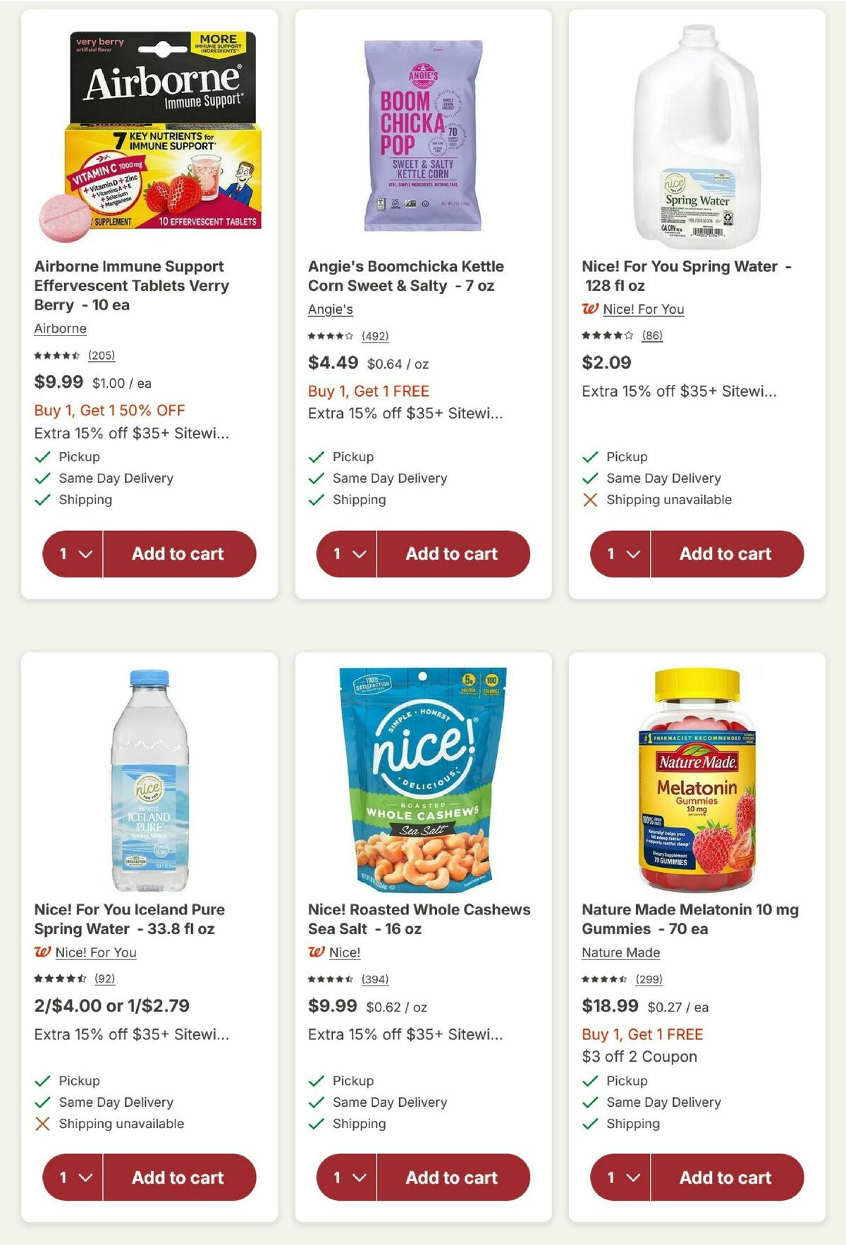Image resolution: width=846 pixels, height=1245 pixels.
Task: Click the Same Day Delivery checkmark on Nature Made card
Action: coord(589,1102)
